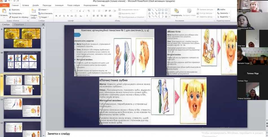This screenshot has height=137, width=268.
Task: Switch to the Structure (Структура) pane tab
Action: click(x=19, y=24)
